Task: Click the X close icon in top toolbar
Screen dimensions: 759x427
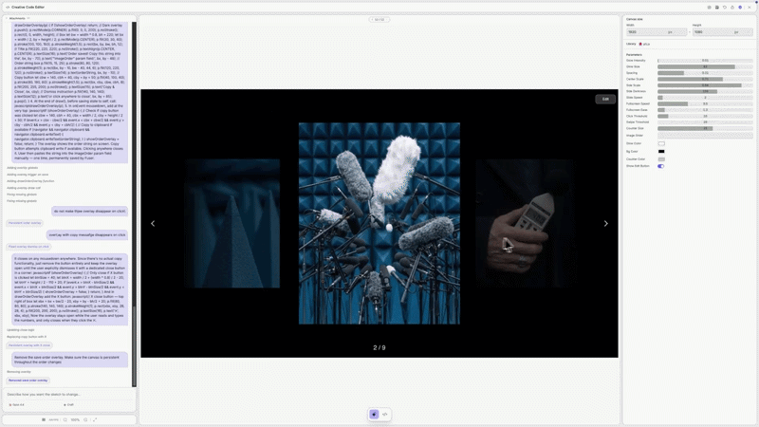Action: (749, 8)
